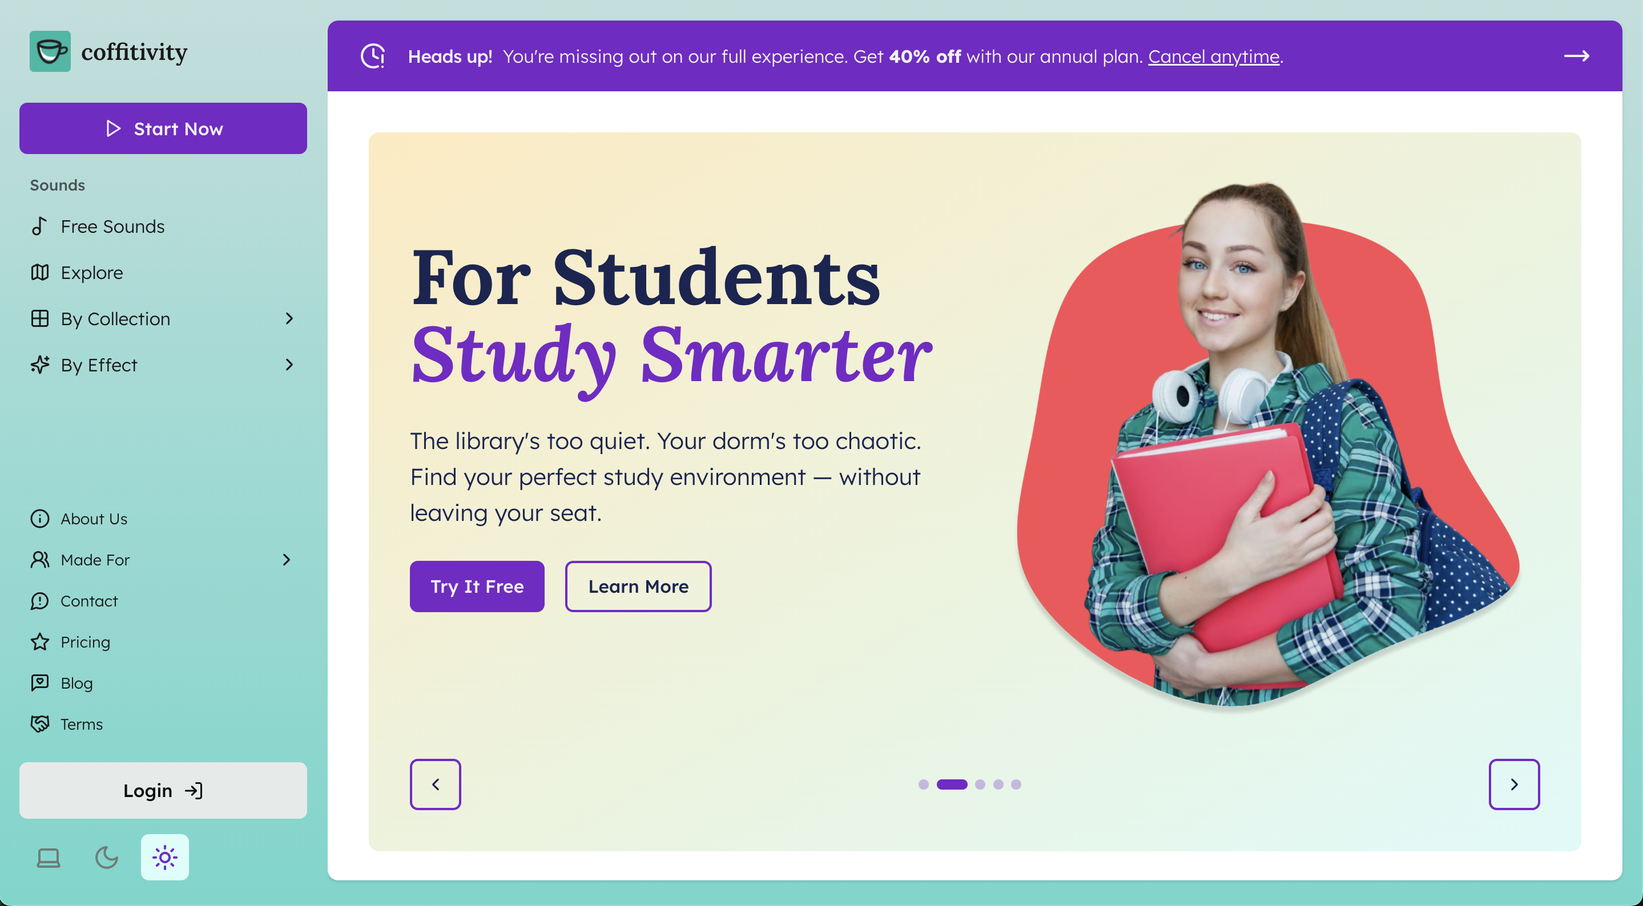This screenshot has width=1643, height=906.
Task: Expand the By Collection submenu chevron
Action: pyautogui.click(x=289, y=319)
